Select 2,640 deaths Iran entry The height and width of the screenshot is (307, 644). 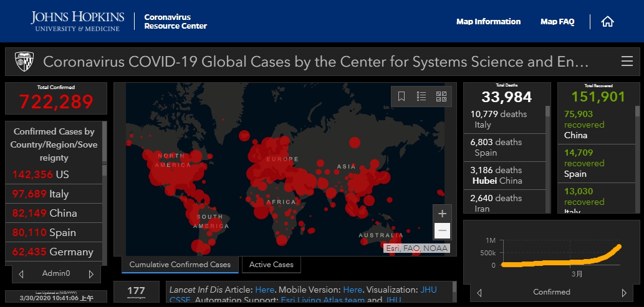[504, 202]
